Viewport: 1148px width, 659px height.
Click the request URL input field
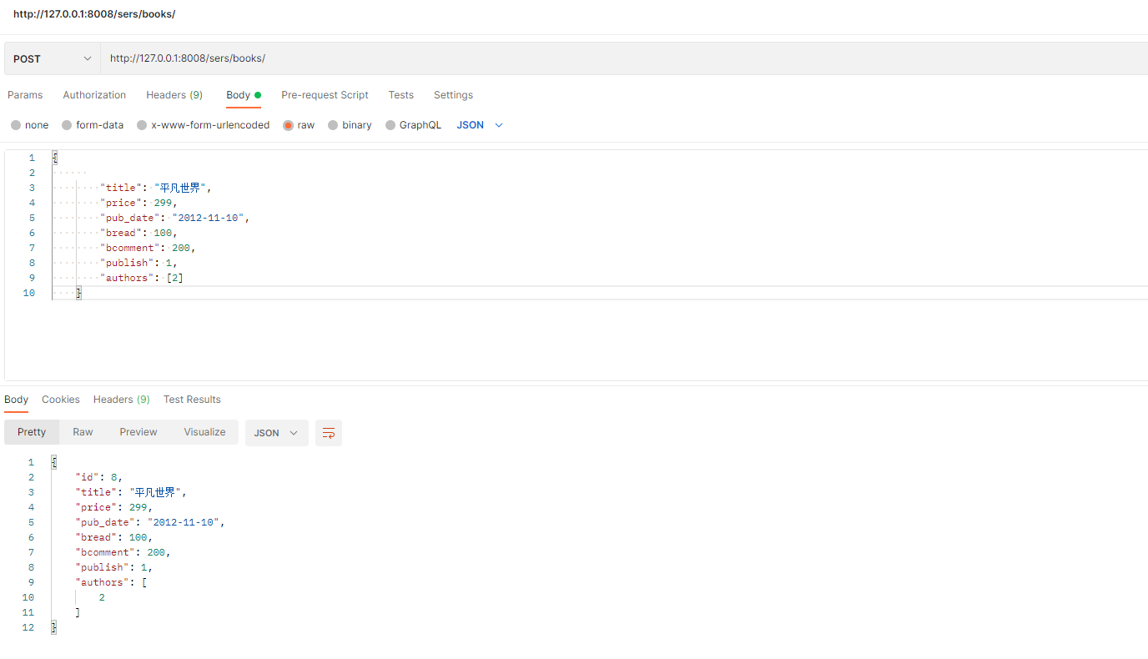[584, 58]
